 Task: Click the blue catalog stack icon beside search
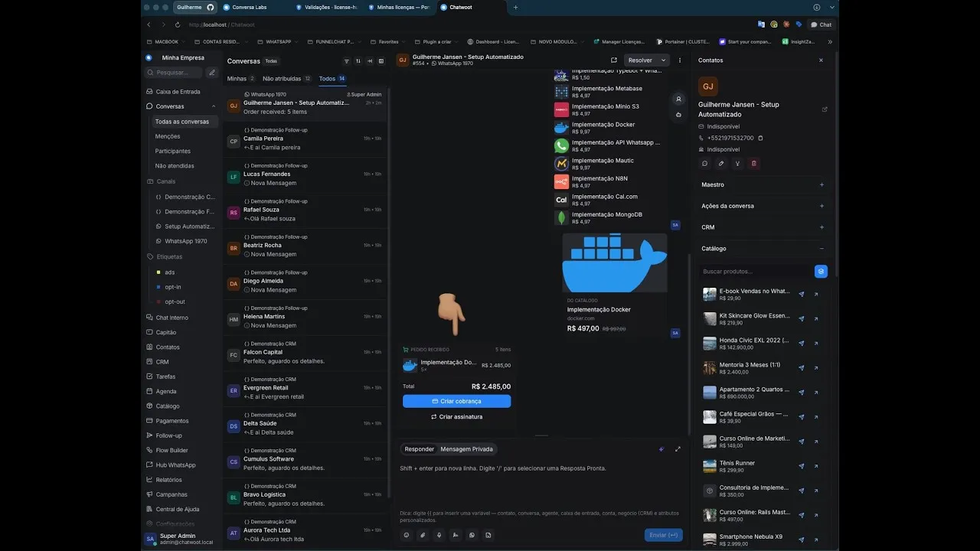(821, 271)
